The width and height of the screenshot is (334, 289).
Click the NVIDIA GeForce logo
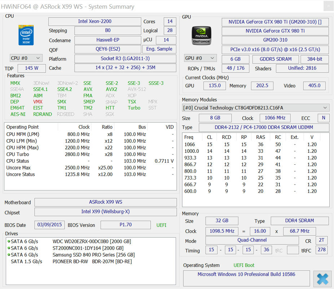[201, 35]
